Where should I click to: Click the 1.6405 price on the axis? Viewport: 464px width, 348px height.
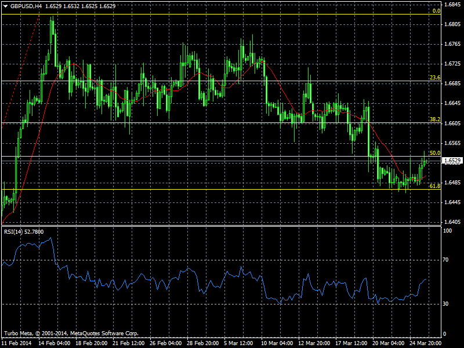453,222
